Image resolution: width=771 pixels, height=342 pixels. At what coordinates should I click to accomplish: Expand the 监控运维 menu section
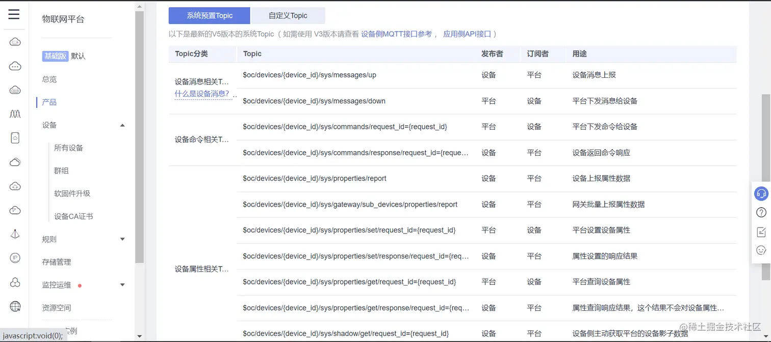pyautogui.click(x=122, y=285)
